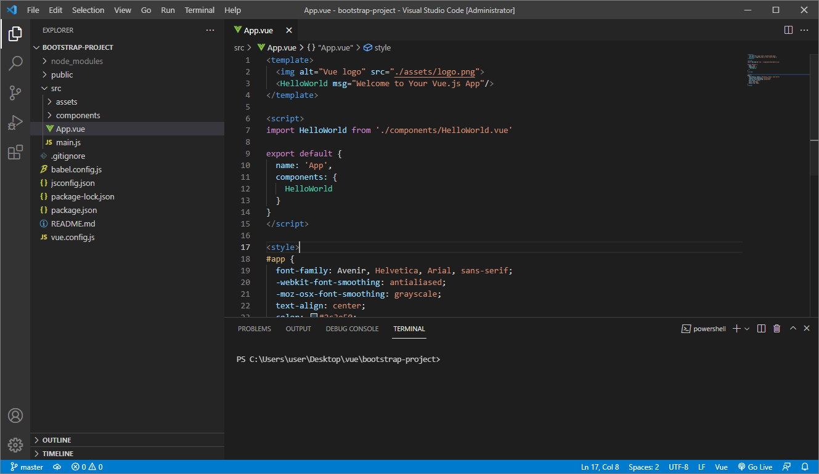
Task: Collapse the src folder
Action: click(x=127, y=88)
